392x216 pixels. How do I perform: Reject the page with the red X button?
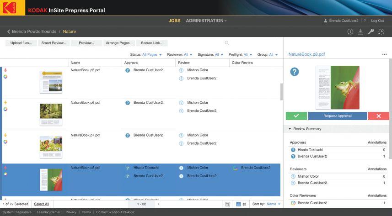378,116
